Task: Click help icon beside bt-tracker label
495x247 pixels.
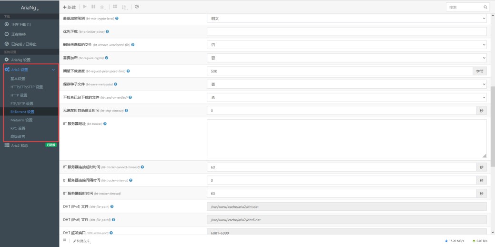Action: 105,124
